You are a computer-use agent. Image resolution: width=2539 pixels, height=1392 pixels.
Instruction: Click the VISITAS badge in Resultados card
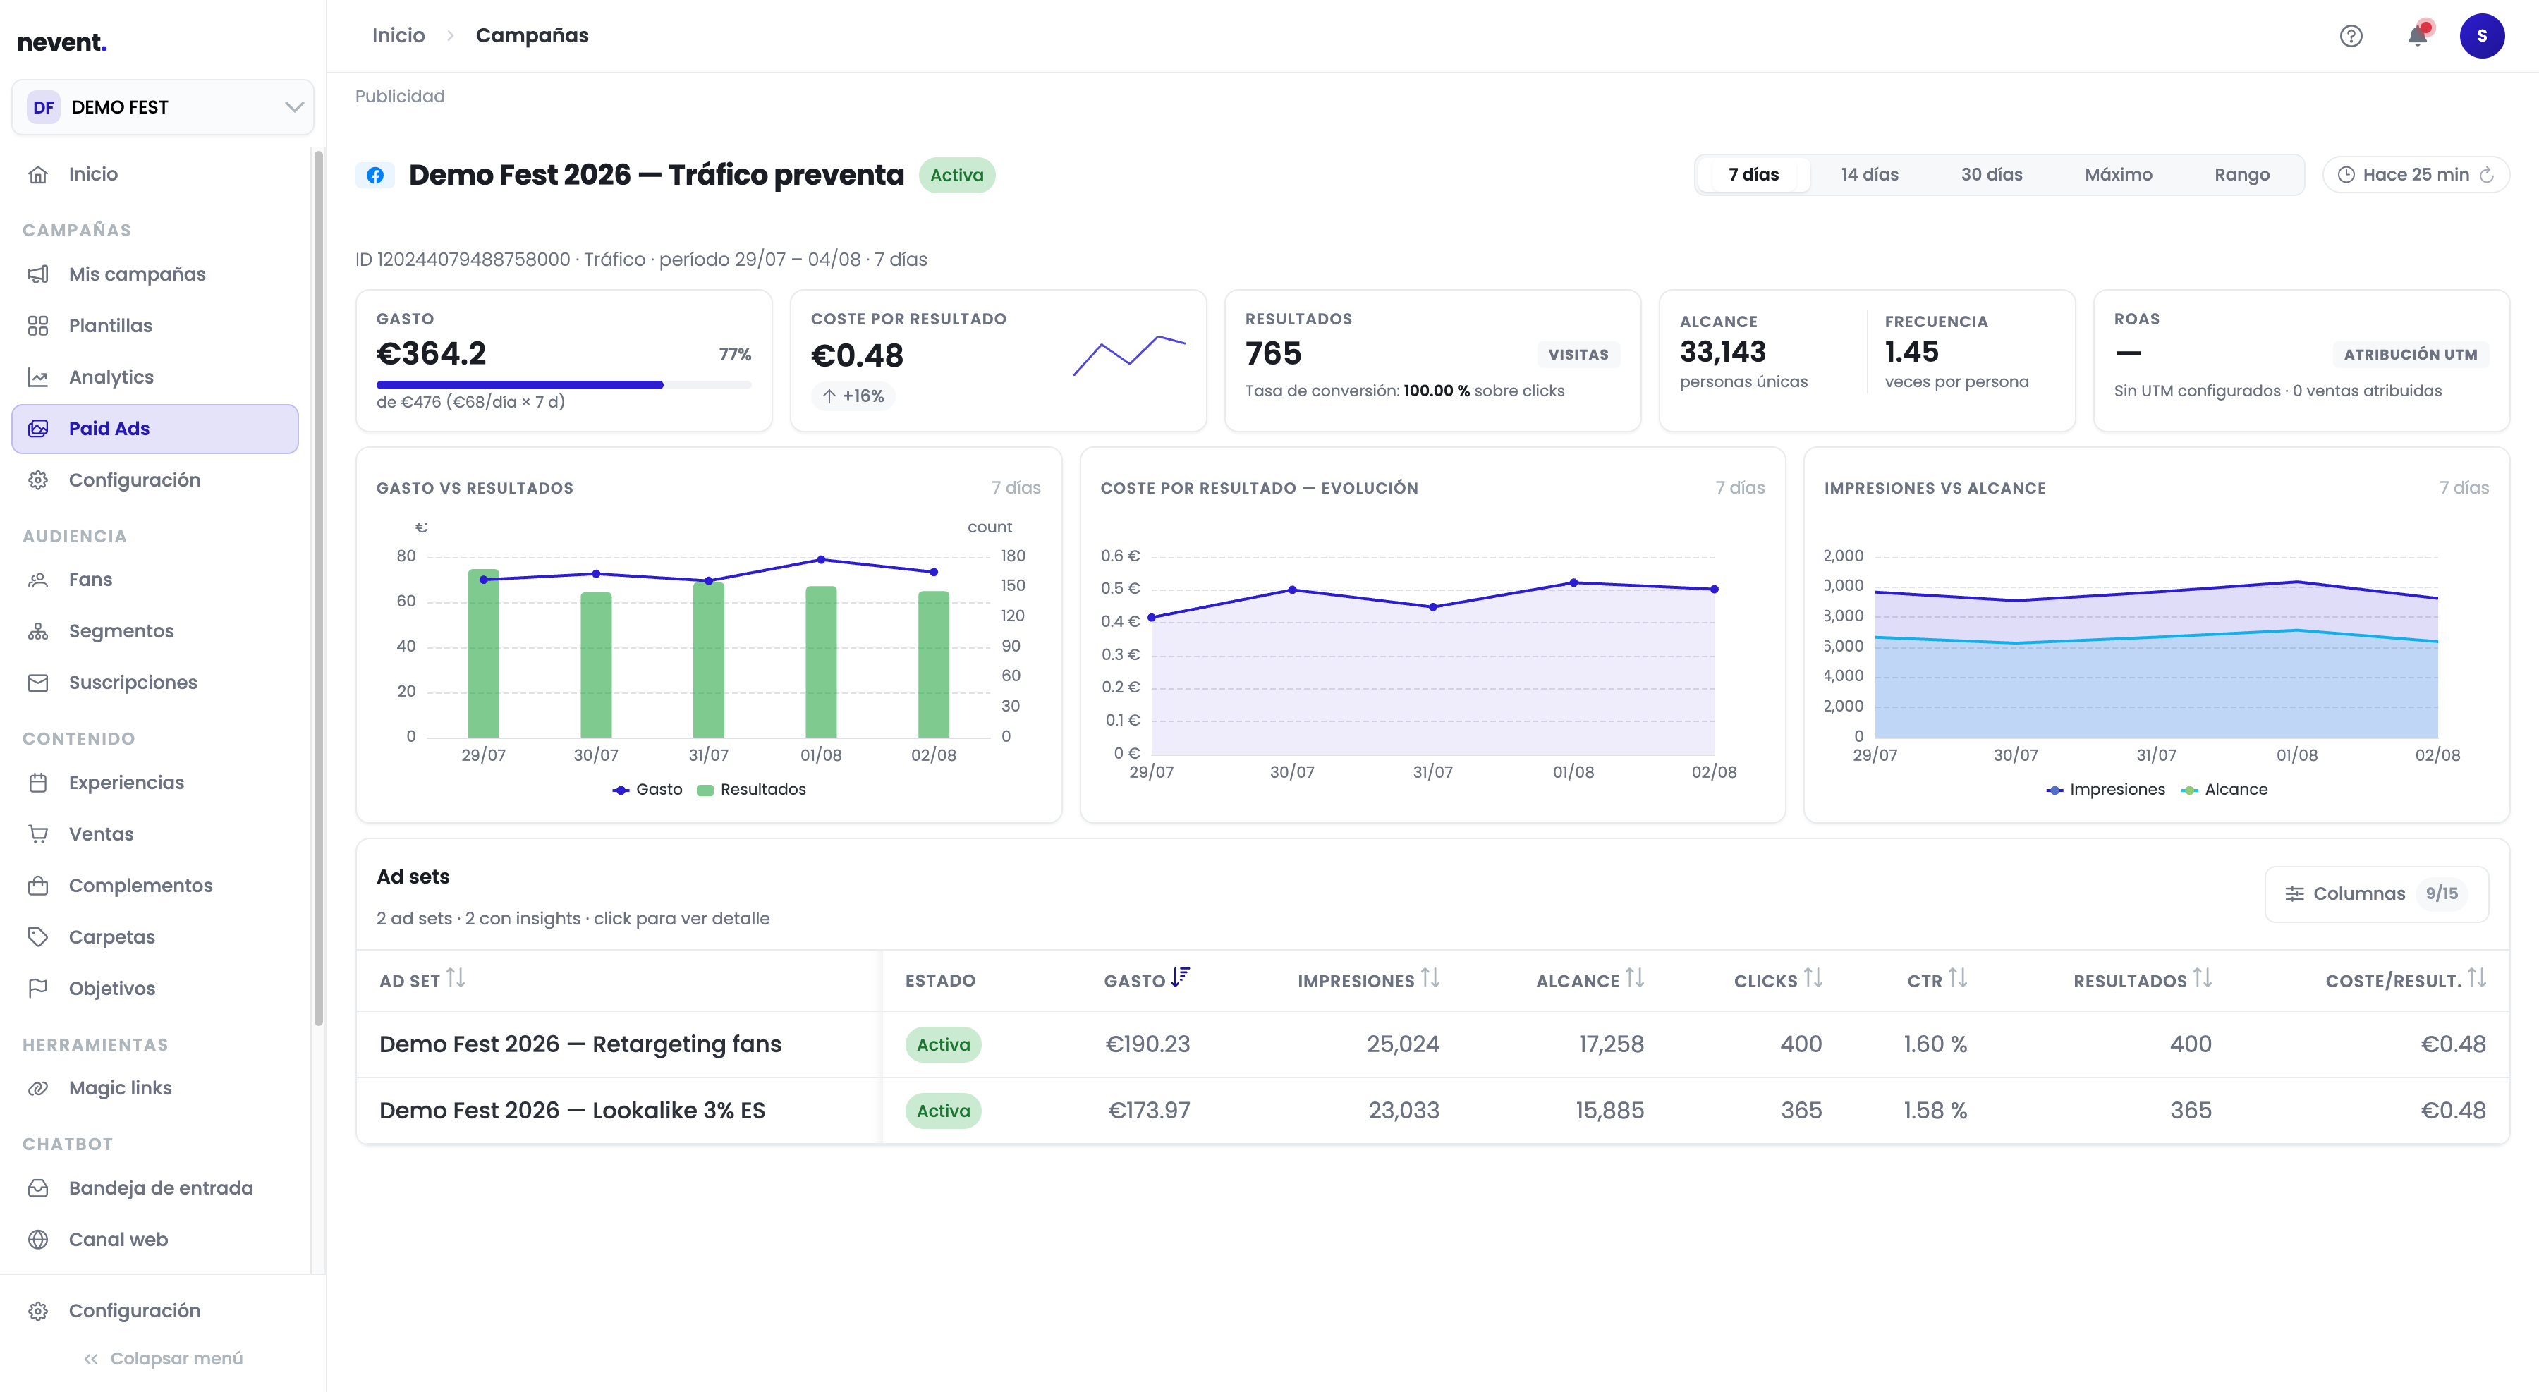pyautogui.click(x=1578, y=355)
